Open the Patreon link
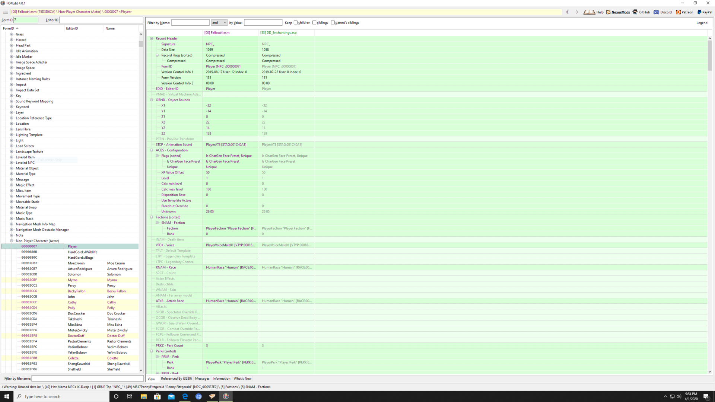The height and width of the screenshot is (402, 715). [x=684, y=12]
